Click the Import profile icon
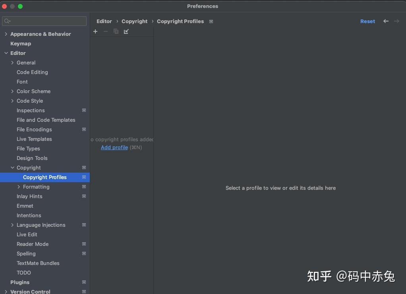 pos(126,31)
